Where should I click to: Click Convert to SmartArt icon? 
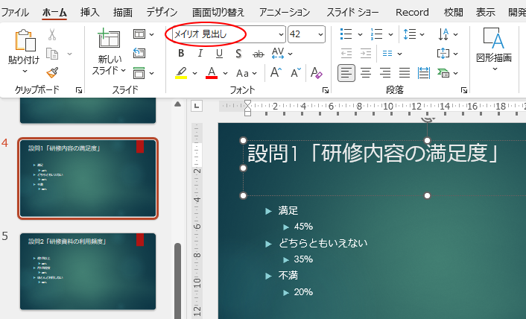(443, 73)
